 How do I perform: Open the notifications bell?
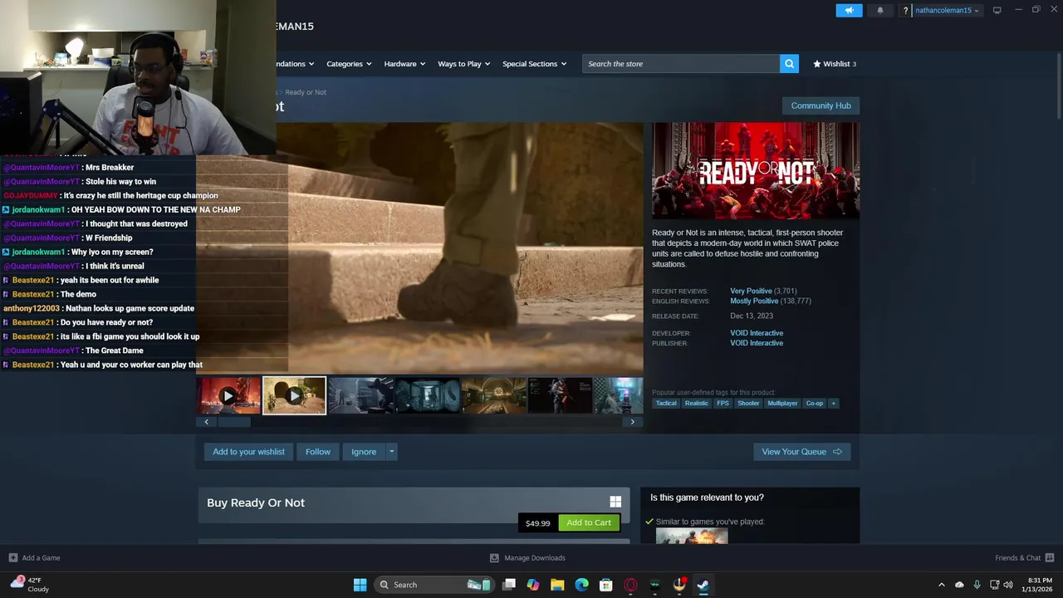(x=880, y=11)
